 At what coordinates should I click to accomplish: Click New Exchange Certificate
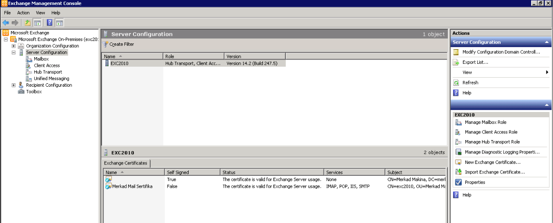click(x=493, y=162)
